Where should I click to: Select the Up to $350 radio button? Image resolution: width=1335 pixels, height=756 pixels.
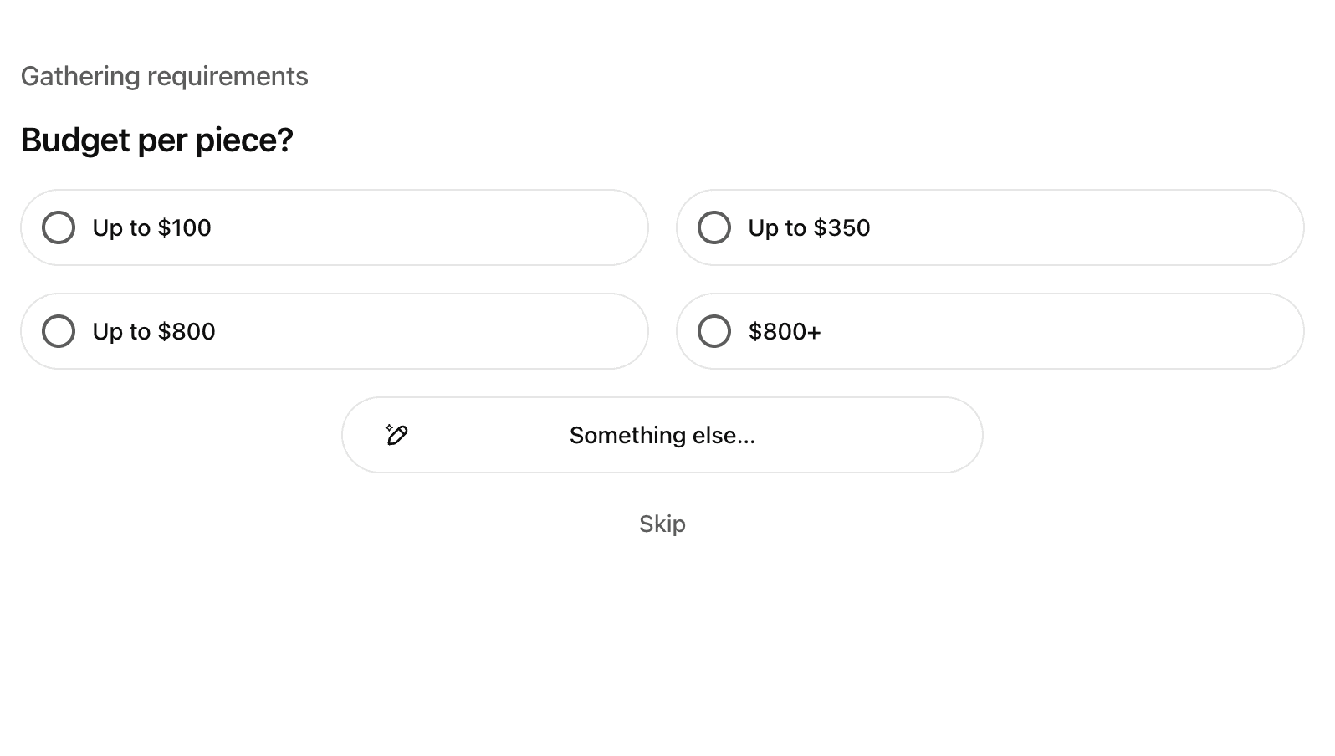(x=714, y=227)
